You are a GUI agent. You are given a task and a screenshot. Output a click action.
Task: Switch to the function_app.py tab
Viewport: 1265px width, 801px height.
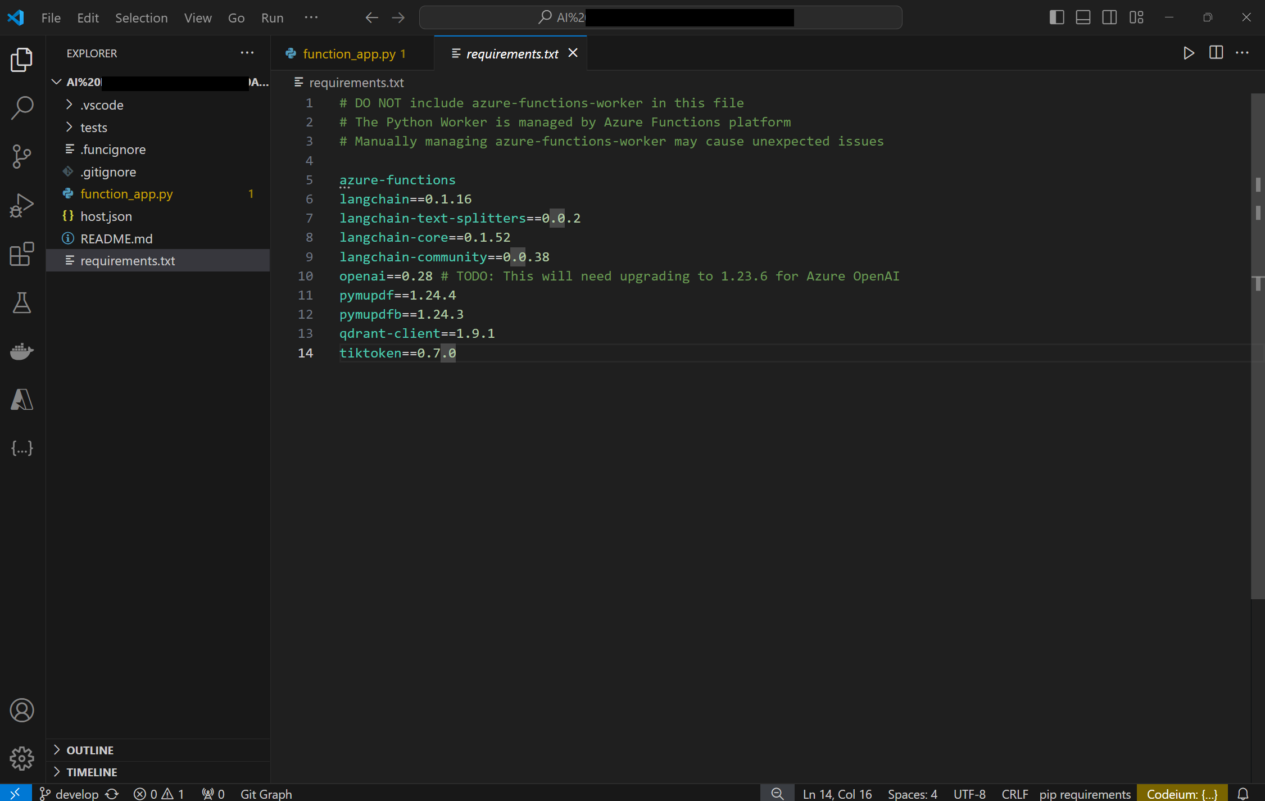(x=352, y=53)
